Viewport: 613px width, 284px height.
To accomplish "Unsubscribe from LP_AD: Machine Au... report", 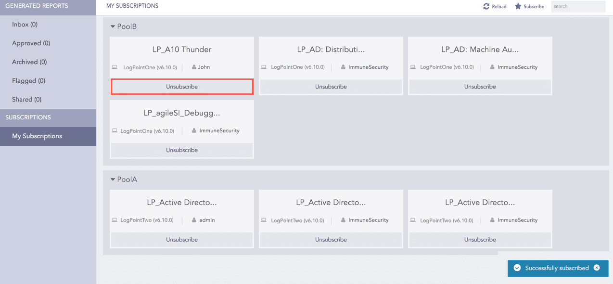I will coord(480,87).
